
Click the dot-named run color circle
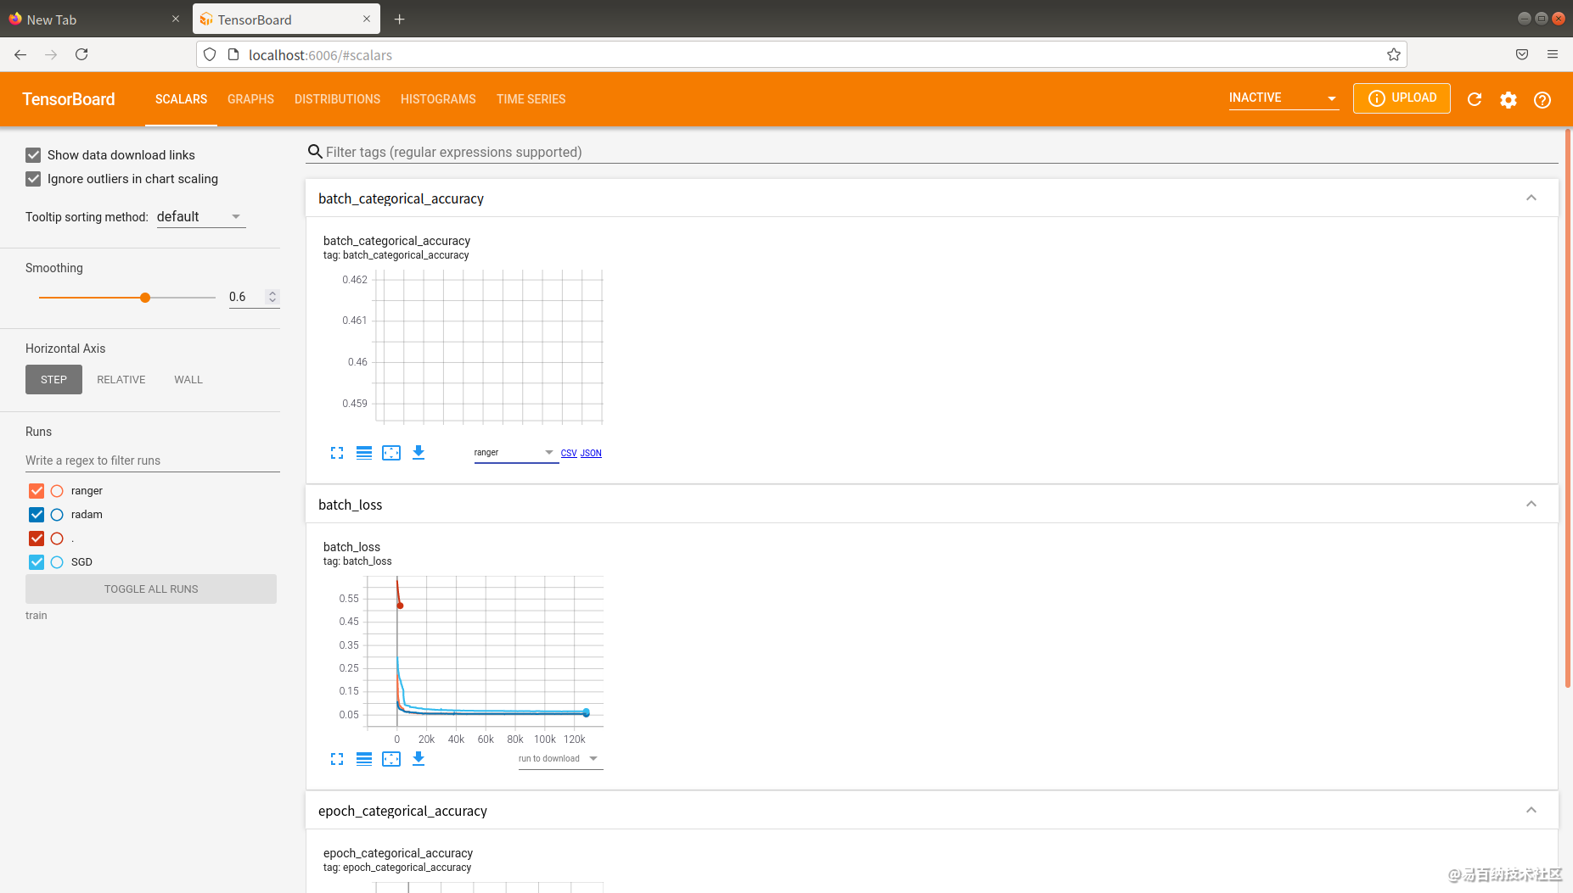click(57, 539)
